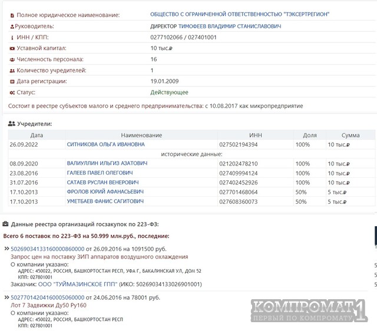Select INN 027409994124 cell

click(x=238, y=173)
